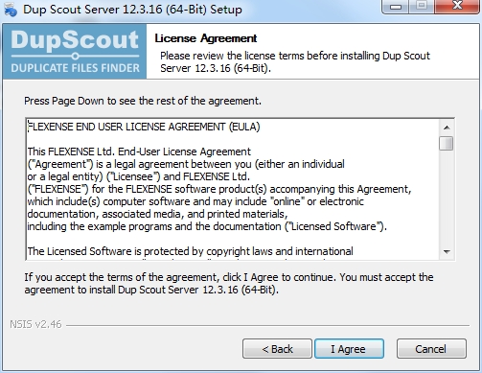Click the License Agreement heading

click(x=206, y=38)
